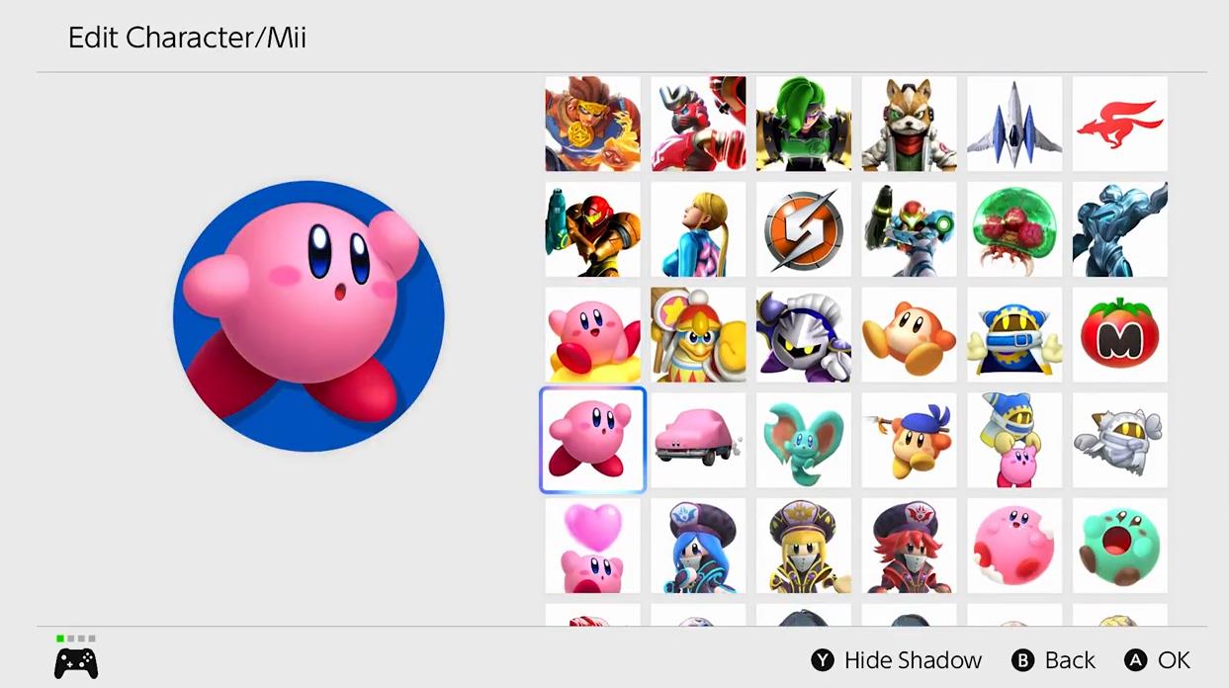Select the Kirby with heart icon

[592, 546]
